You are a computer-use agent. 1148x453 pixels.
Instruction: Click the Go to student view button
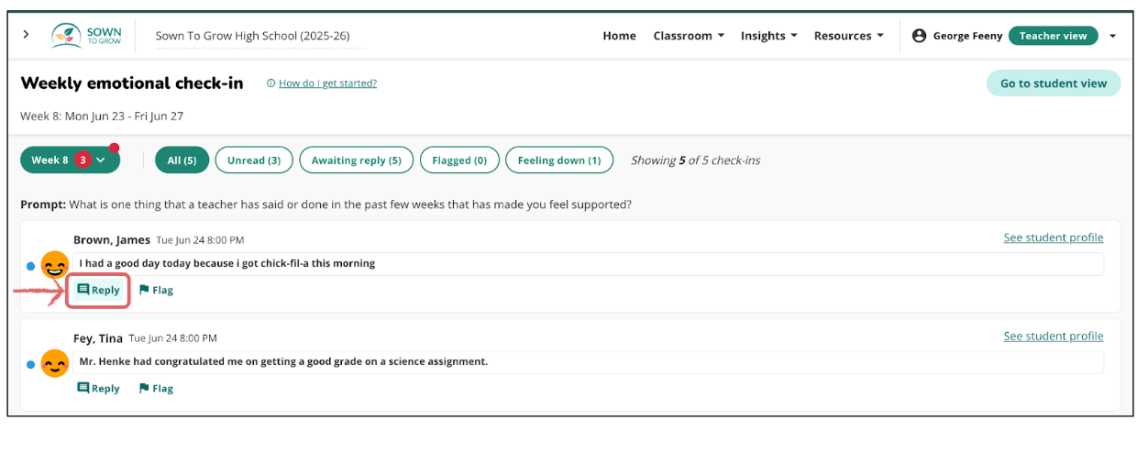[1053, 83]
